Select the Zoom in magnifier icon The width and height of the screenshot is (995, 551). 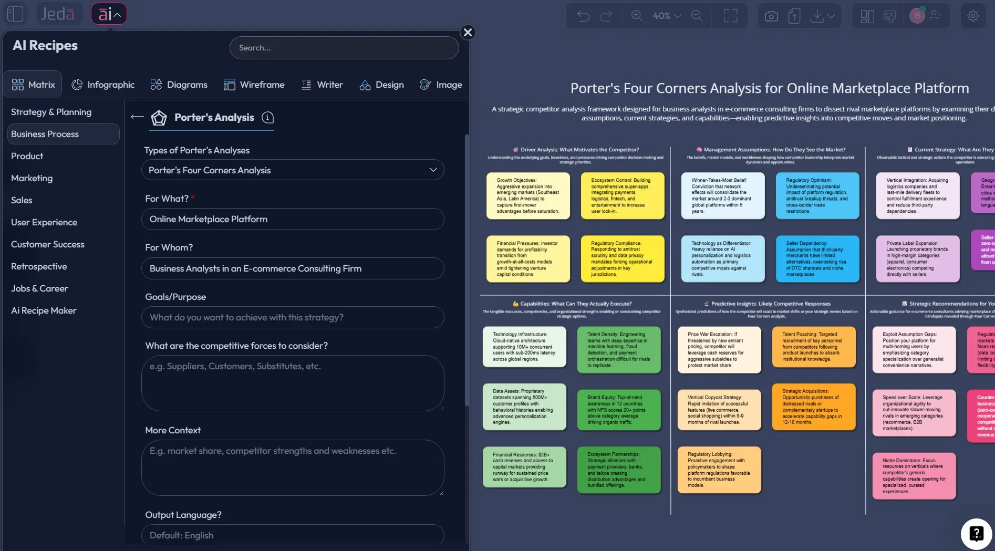pos(637,16)
